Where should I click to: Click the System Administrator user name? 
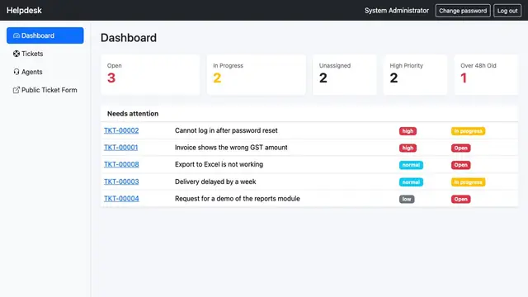click(397, 11)
